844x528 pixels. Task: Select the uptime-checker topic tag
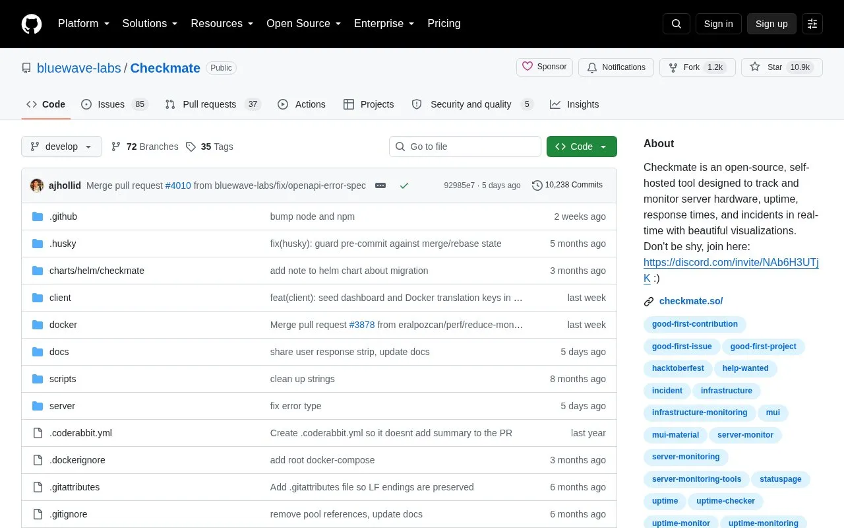coord(725,501)
